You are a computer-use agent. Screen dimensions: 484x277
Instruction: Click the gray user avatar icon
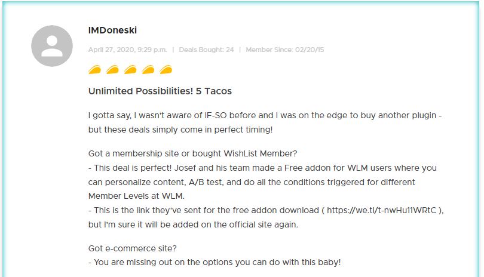[52, 46]
